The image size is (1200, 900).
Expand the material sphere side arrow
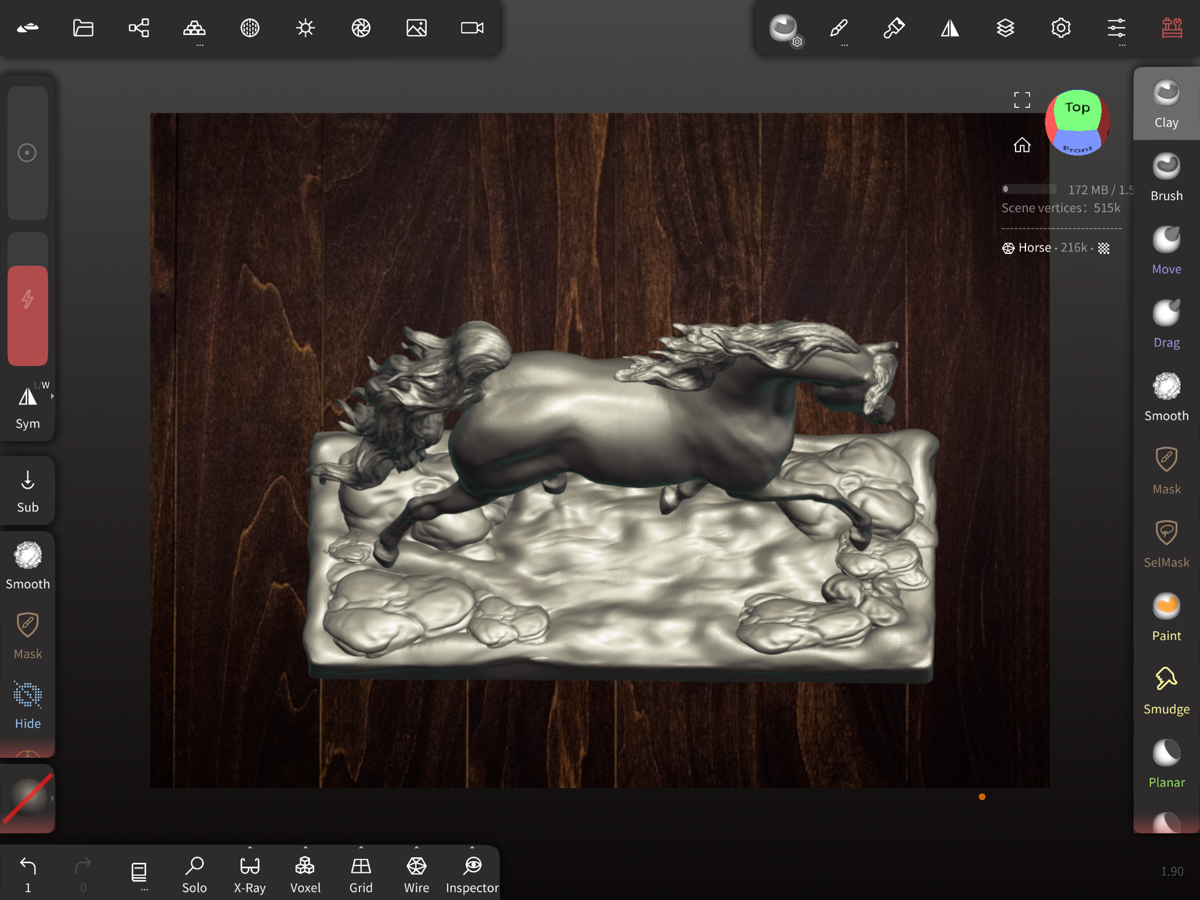[52, 798]
